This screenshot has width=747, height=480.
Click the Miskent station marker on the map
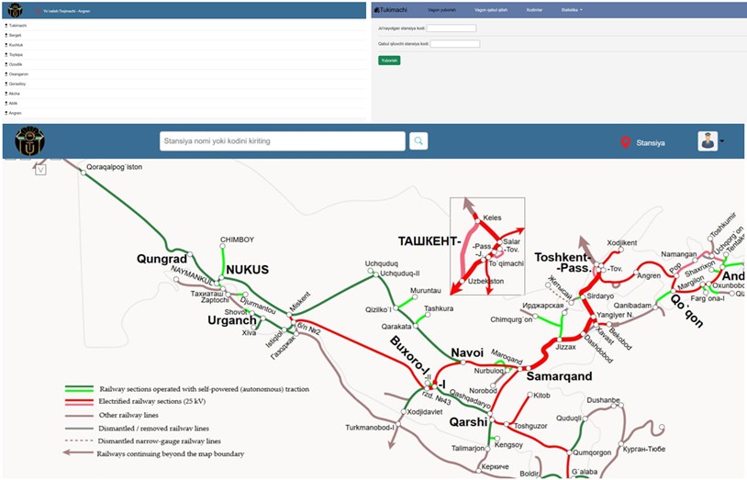tap(289, 315)
